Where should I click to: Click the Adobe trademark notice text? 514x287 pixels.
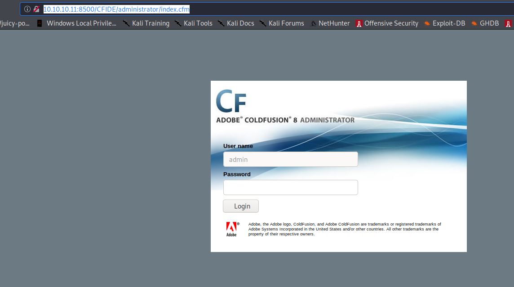[x=345, y=229]
